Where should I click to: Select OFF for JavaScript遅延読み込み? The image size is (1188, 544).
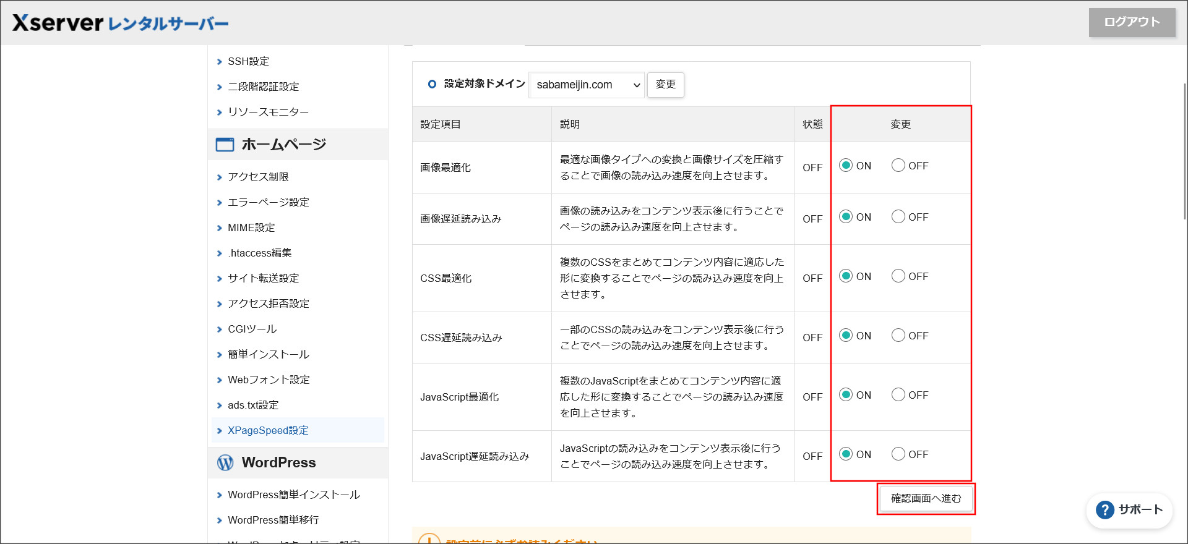coord(898,454)
